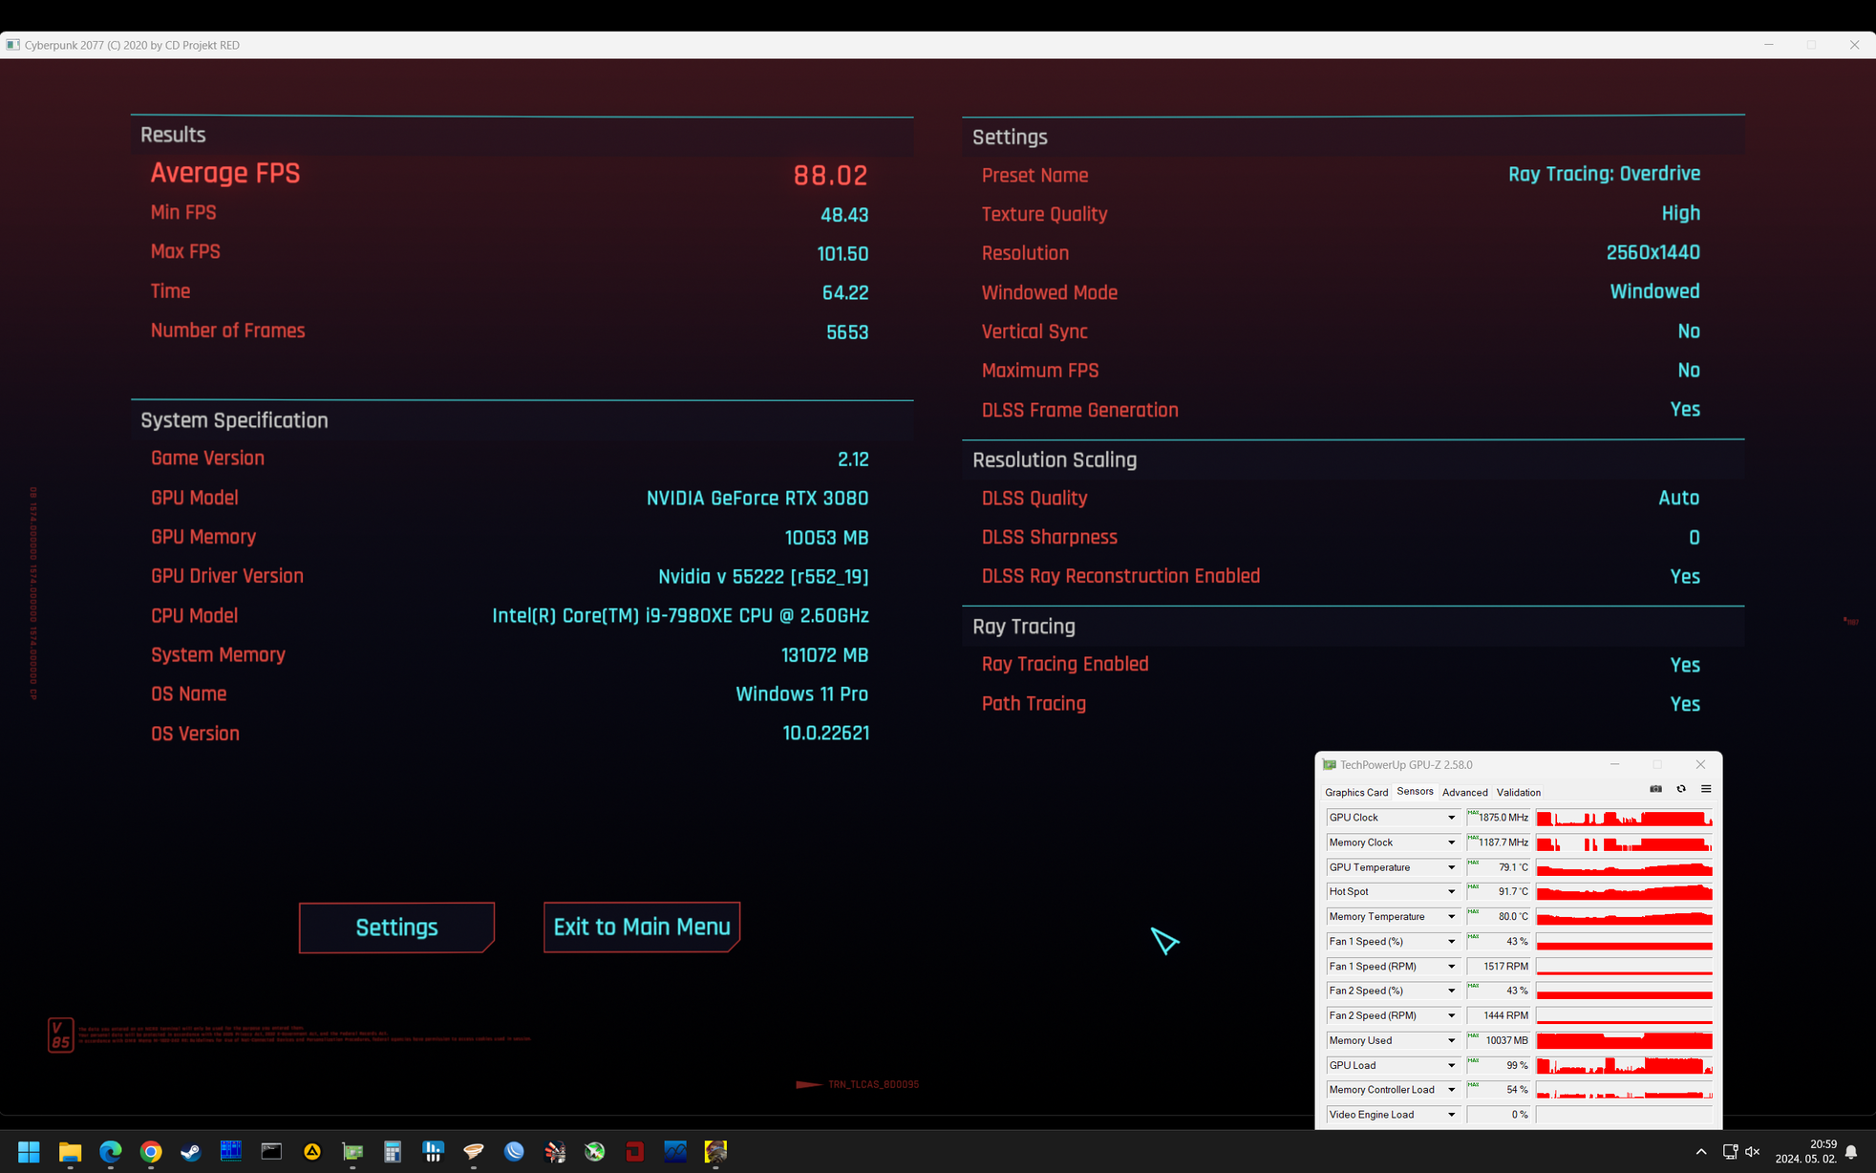The image size is (1876, 1173).
Task: Click the GPU Load history graph
Action: pos(1624,1065)
